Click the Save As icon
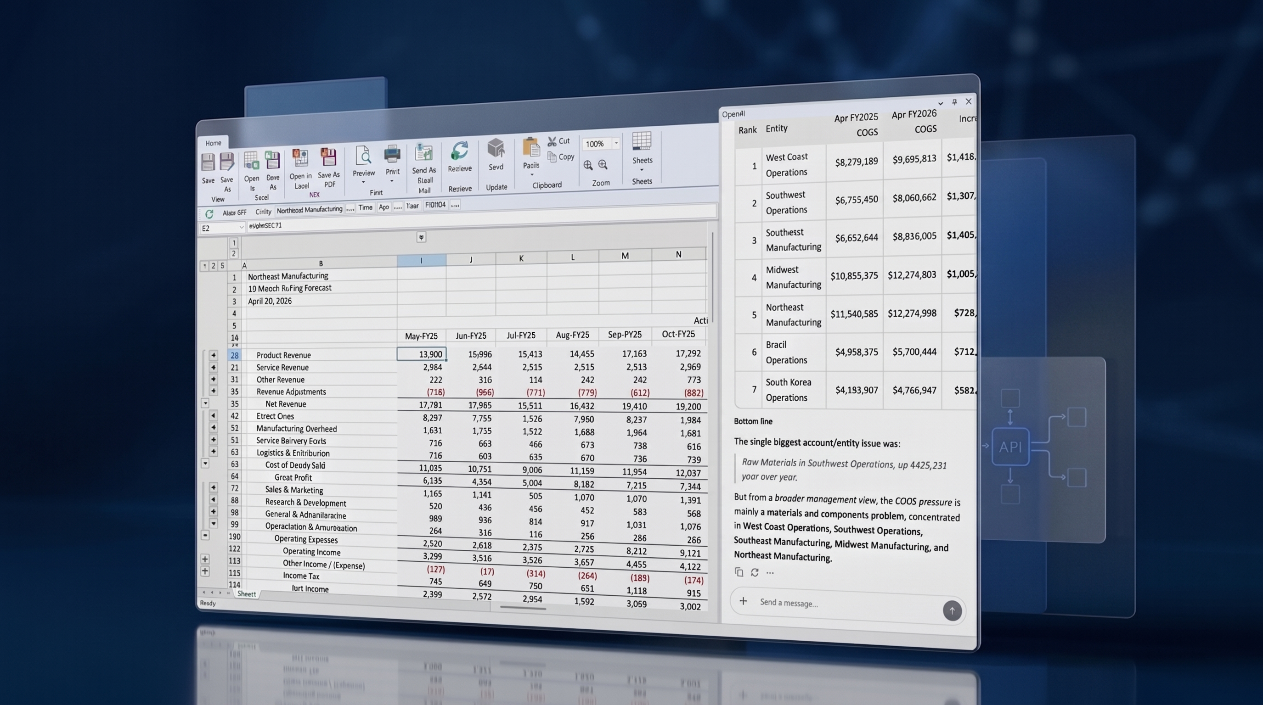This screenshot has width=1263, height=705. point(226,162)
